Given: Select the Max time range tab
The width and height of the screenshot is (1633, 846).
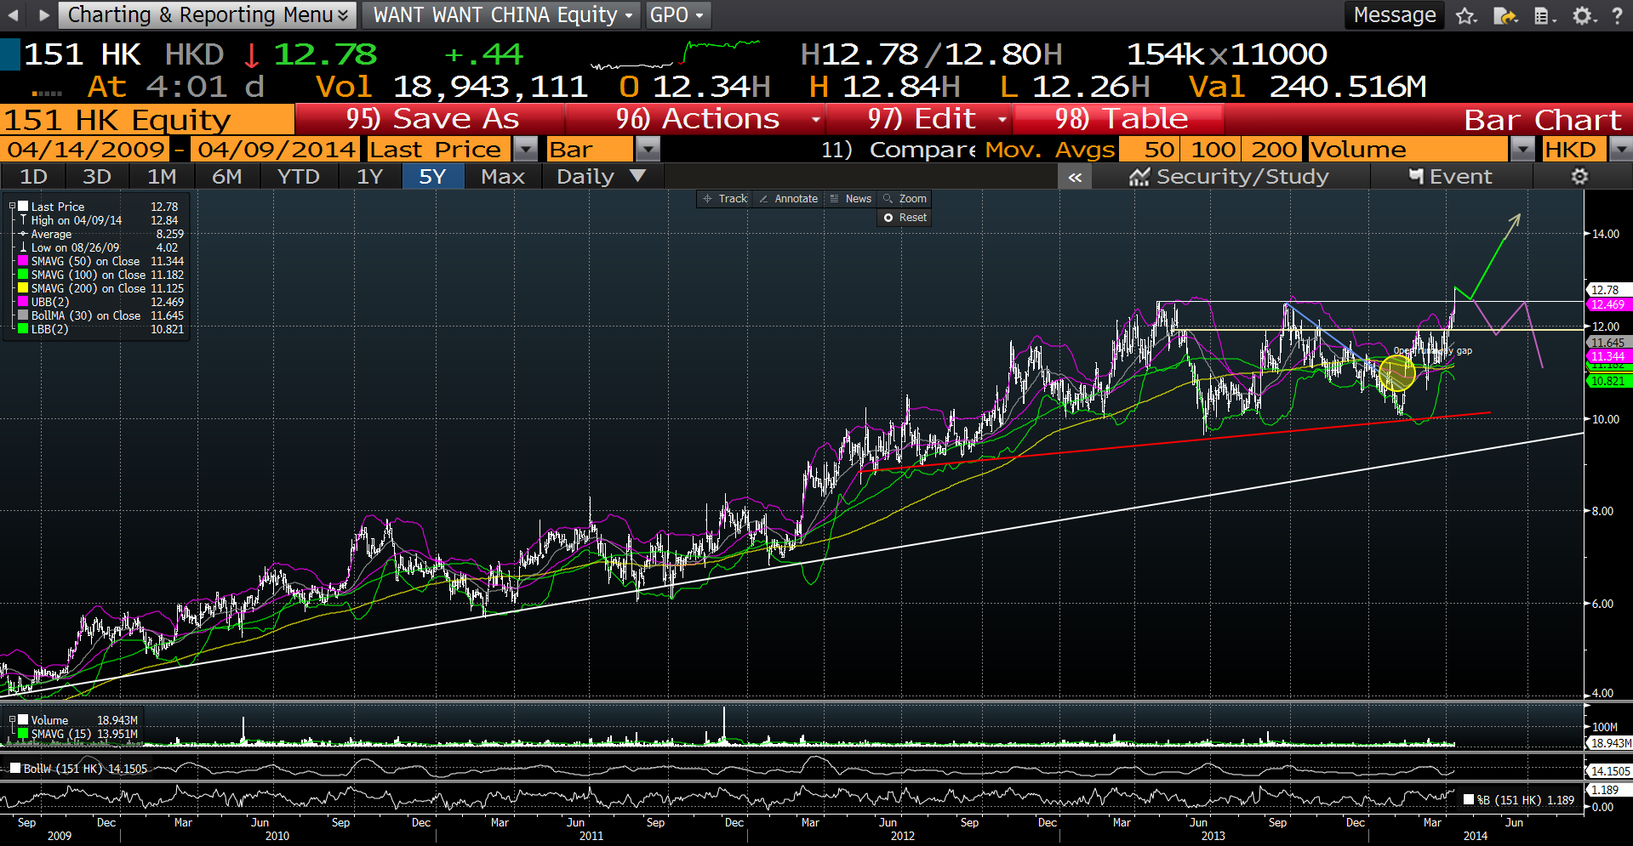Looking at the screenshot, I should pyautogui.click(x=502, y=177).
